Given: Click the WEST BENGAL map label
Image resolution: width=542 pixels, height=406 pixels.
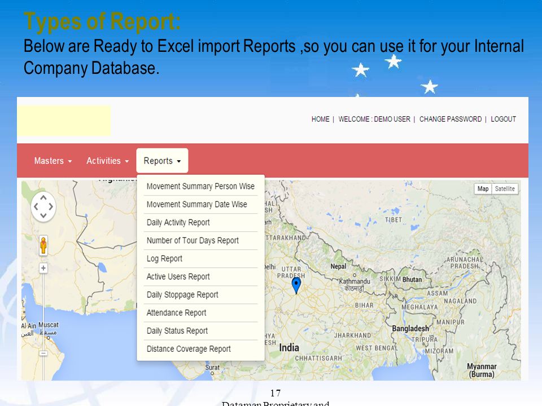Looking at the screenshot, I should (377, 348).
